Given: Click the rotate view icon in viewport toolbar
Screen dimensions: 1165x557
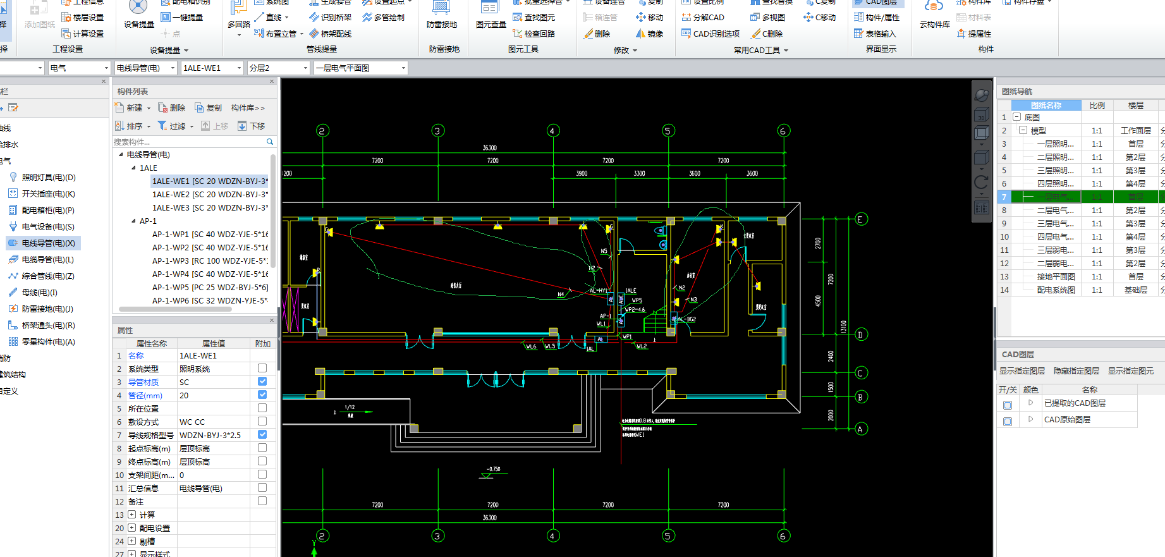Looking at the screenshot, I should (981, 182).
